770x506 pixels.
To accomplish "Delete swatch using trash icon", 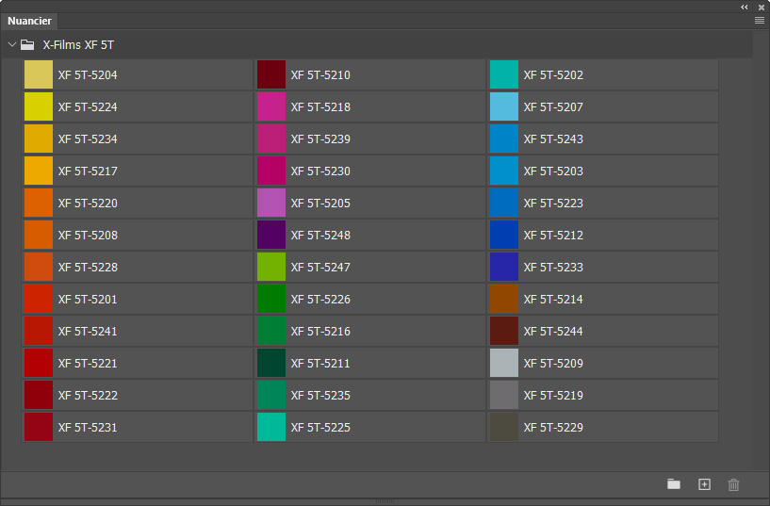I will pyautogui.click(x=733, y=484).
